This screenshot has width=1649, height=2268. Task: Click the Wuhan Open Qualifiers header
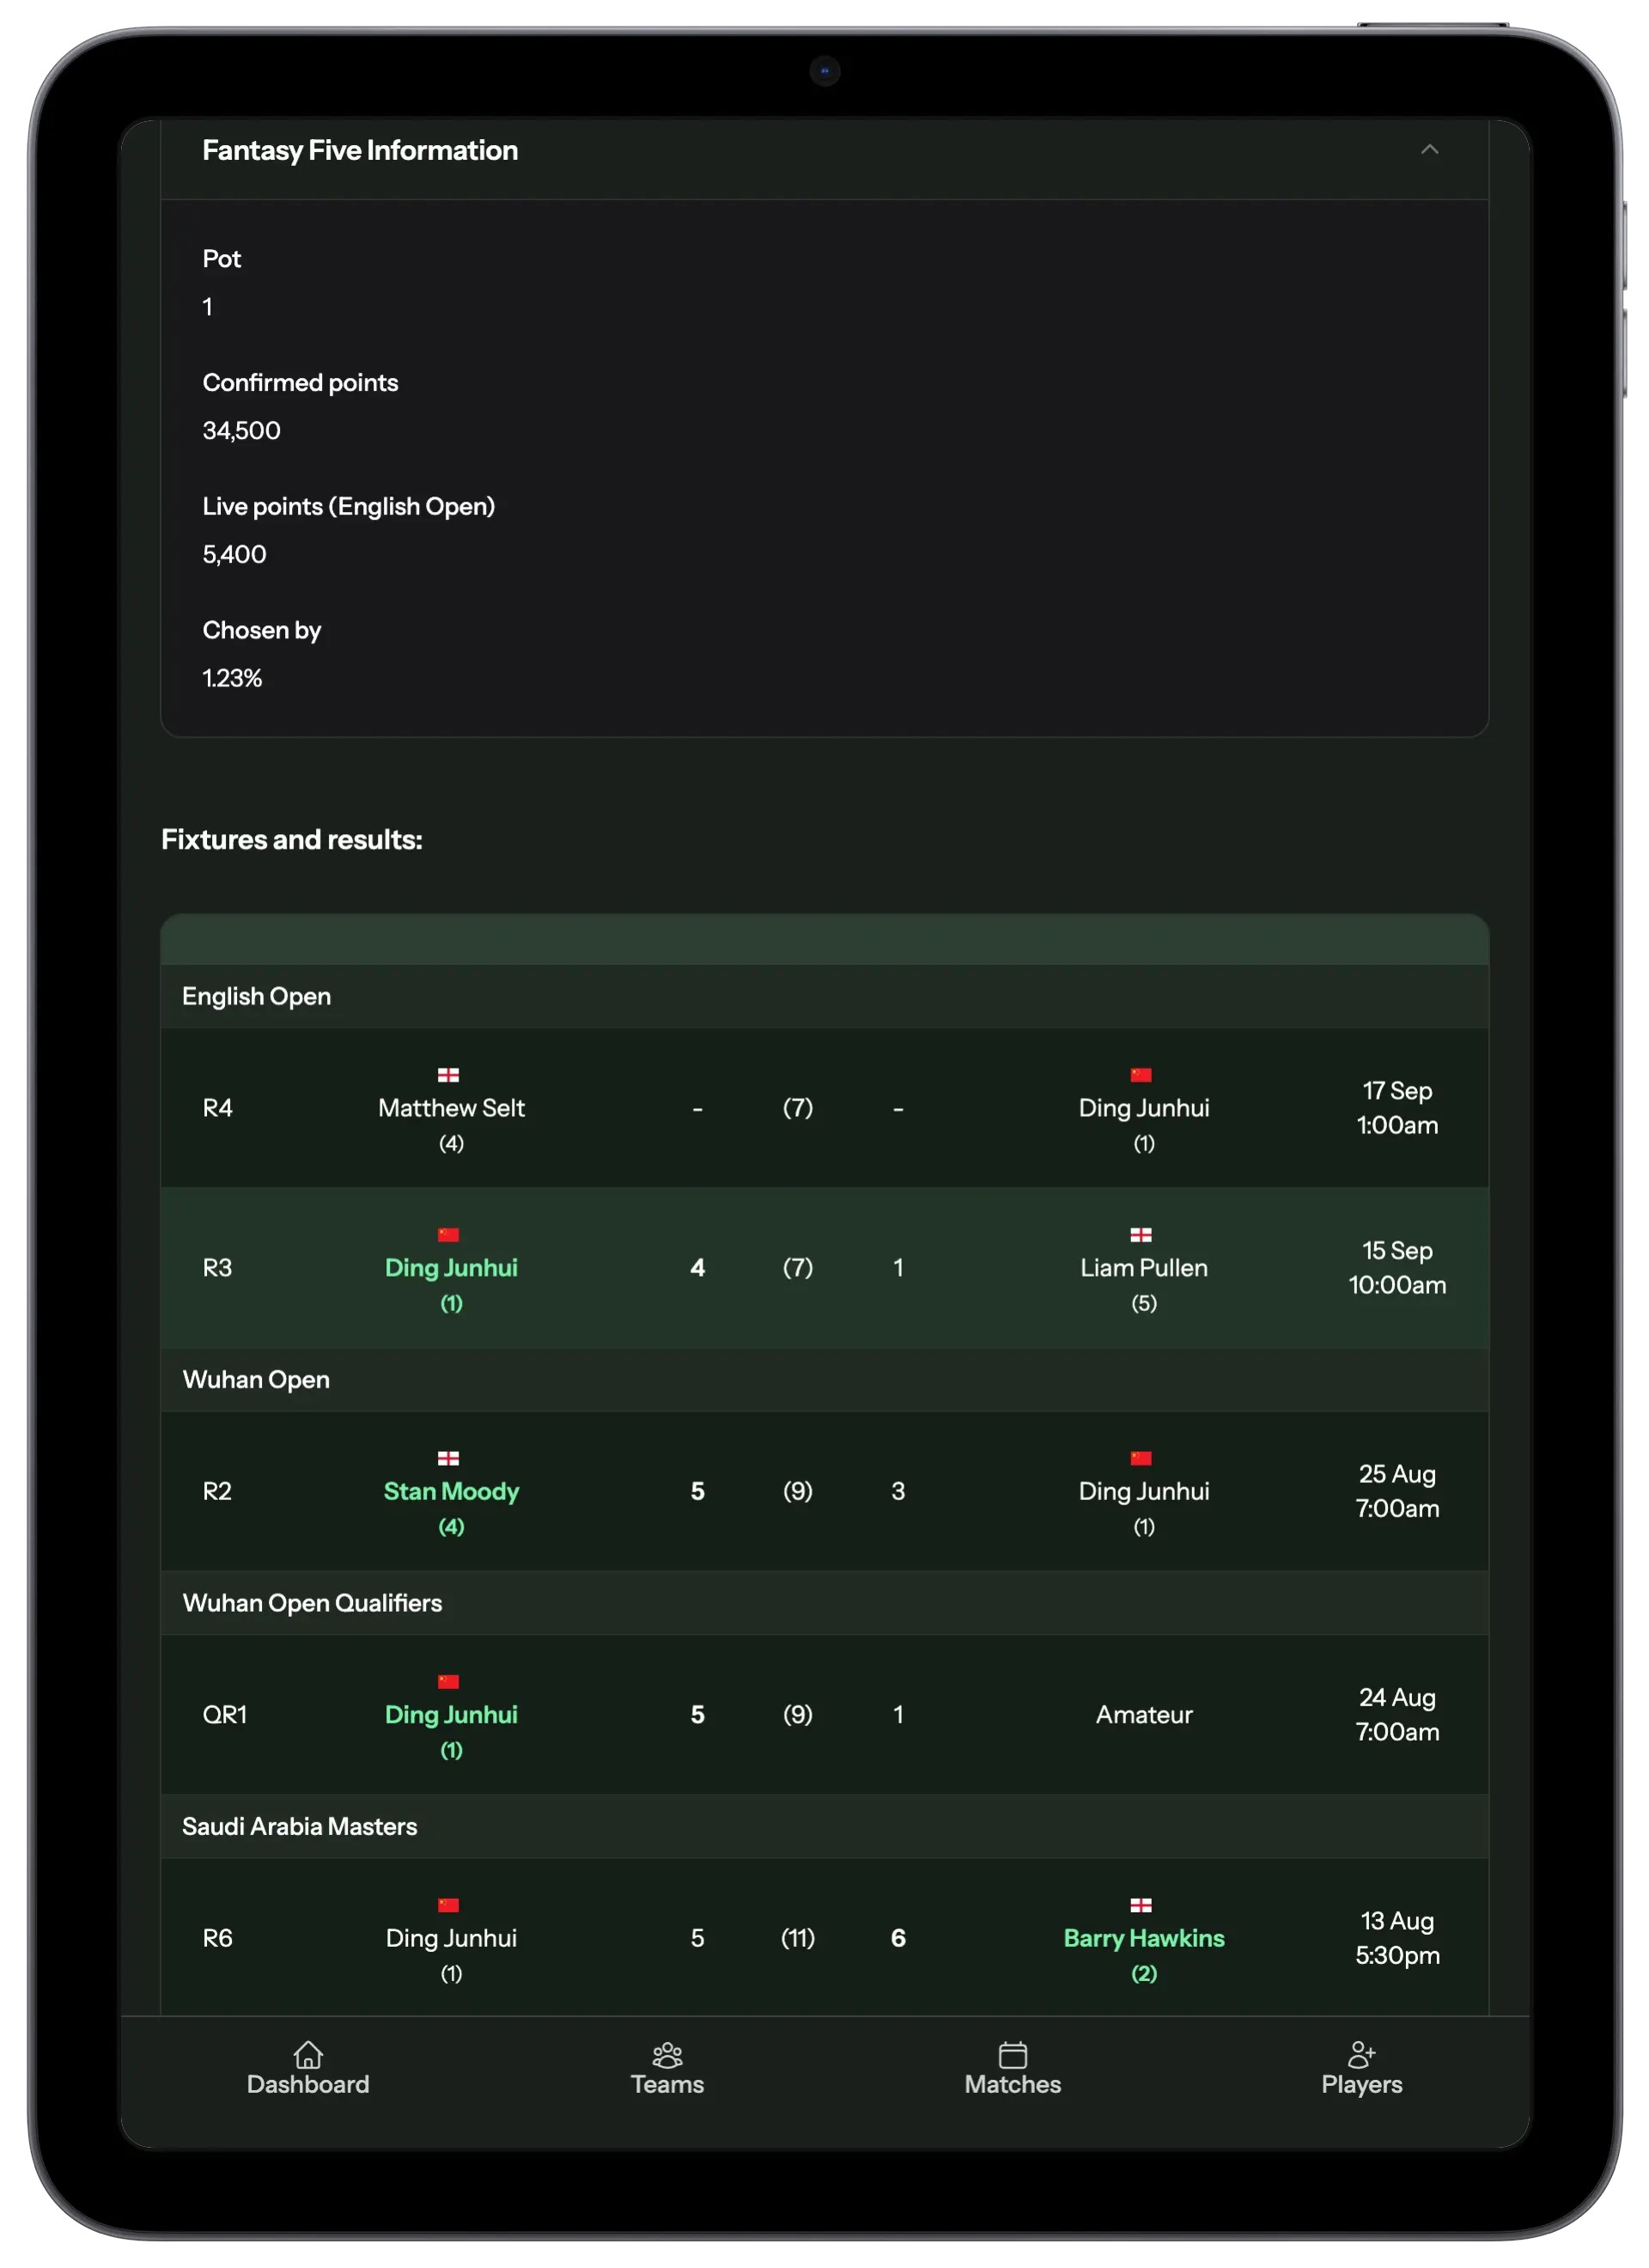point(312,1603)
